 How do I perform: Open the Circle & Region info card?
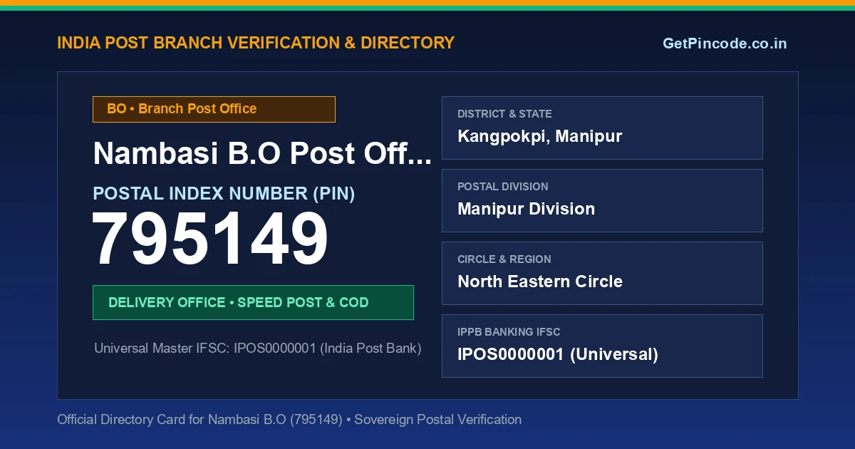click(x=602, y=273)
